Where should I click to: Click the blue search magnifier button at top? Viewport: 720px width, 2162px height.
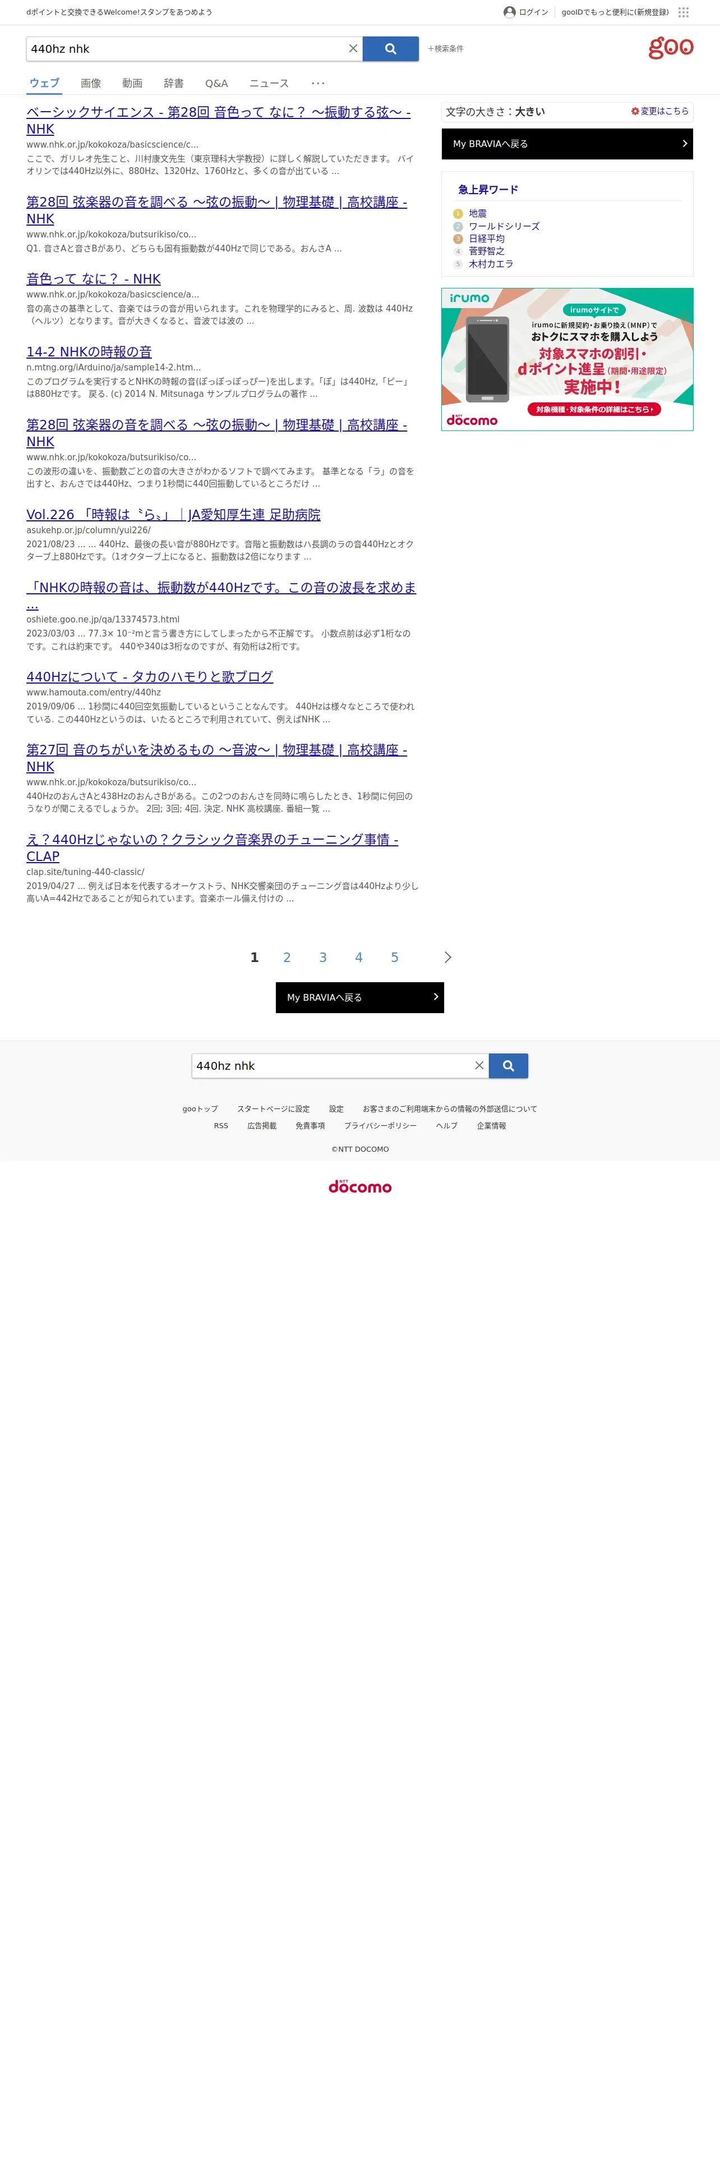tap(391, 49)
